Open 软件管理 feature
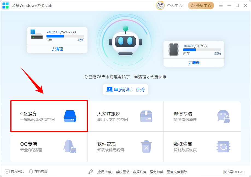The image size is (251, 177). [125, 147]
